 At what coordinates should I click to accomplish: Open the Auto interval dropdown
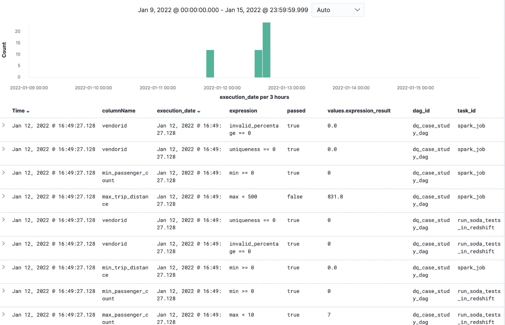[338, 10]
